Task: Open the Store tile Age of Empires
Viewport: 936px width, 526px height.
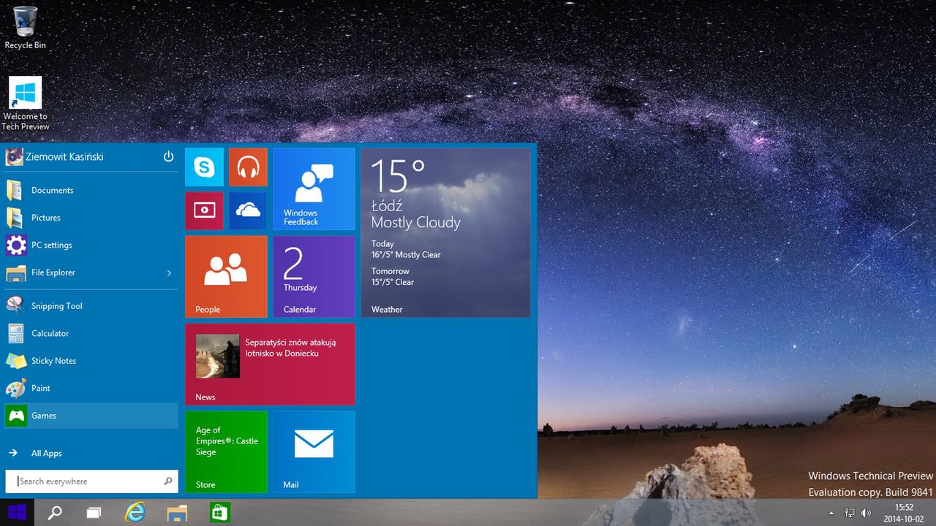Action: tap(226, 452)
